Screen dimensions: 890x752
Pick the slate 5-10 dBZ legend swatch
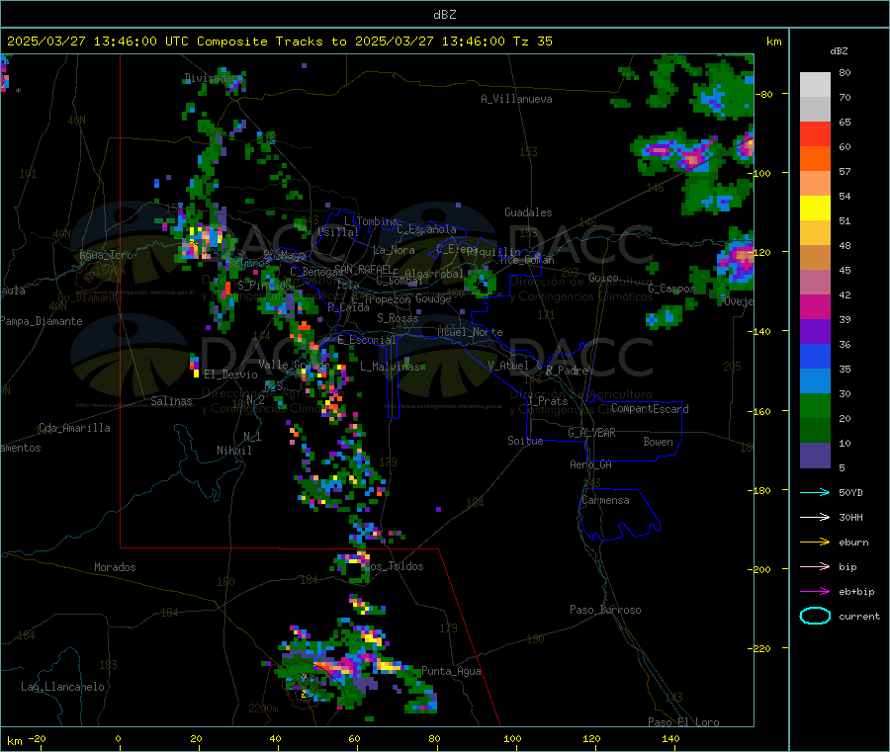pos(815,456)
